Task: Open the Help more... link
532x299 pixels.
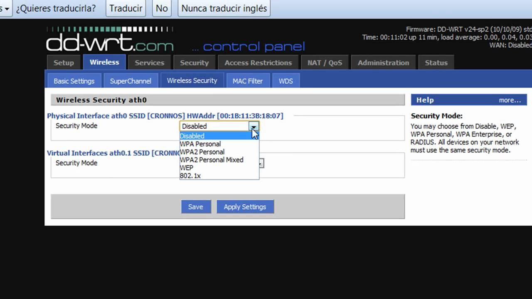Action: (x=510, y=100)
